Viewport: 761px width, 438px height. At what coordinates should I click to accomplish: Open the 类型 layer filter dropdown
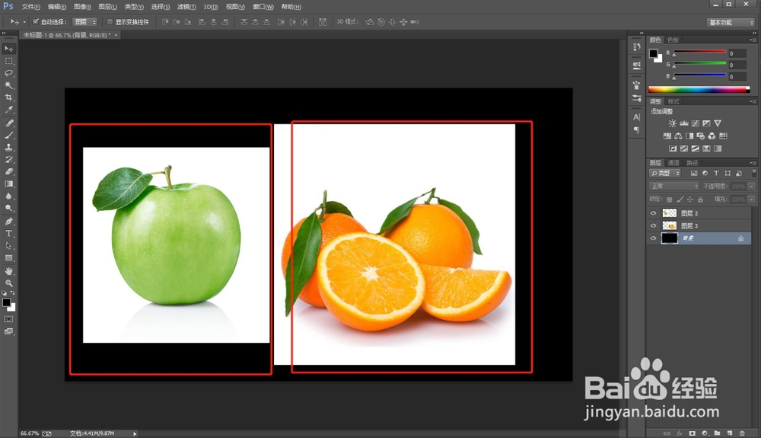tap(665, 174)
